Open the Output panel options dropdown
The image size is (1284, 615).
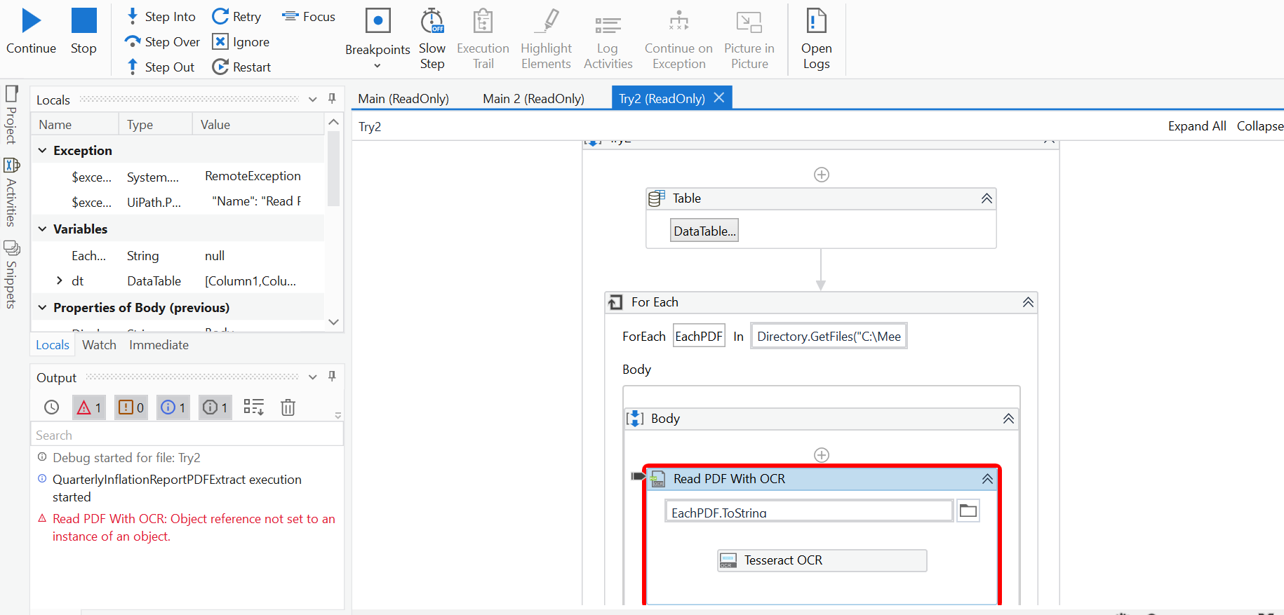[313, 377]
